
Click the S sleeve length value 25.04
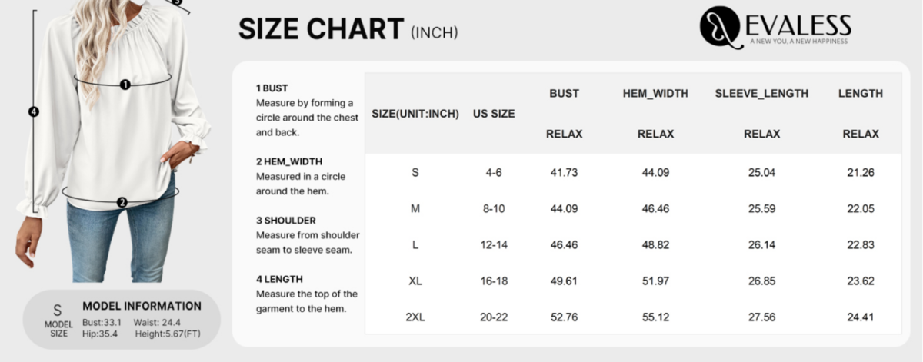pos(761,172)
